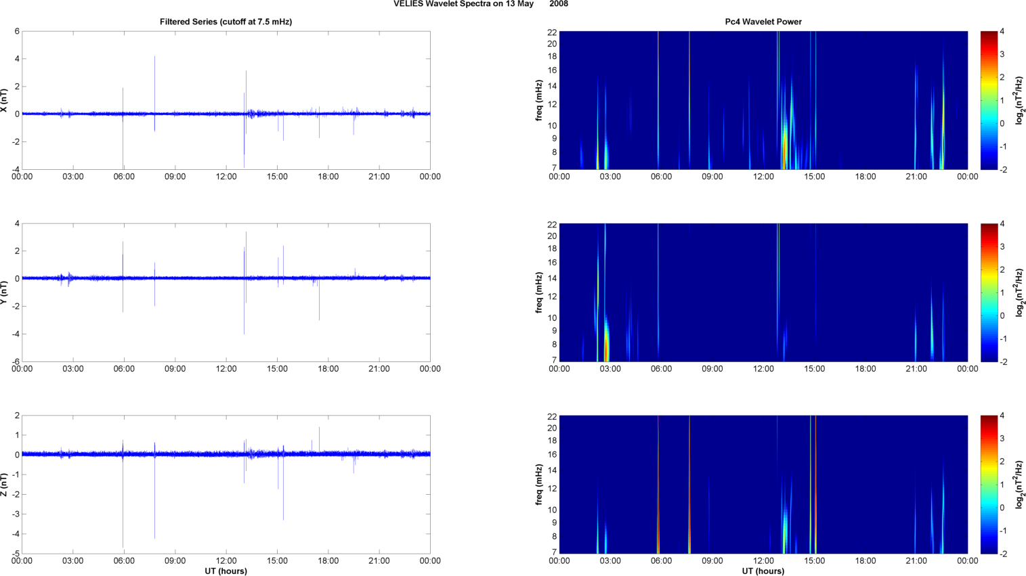This screenshot has width=1026, height=576.
Task: Select the Y (nT) axis label
Action: 5,292
